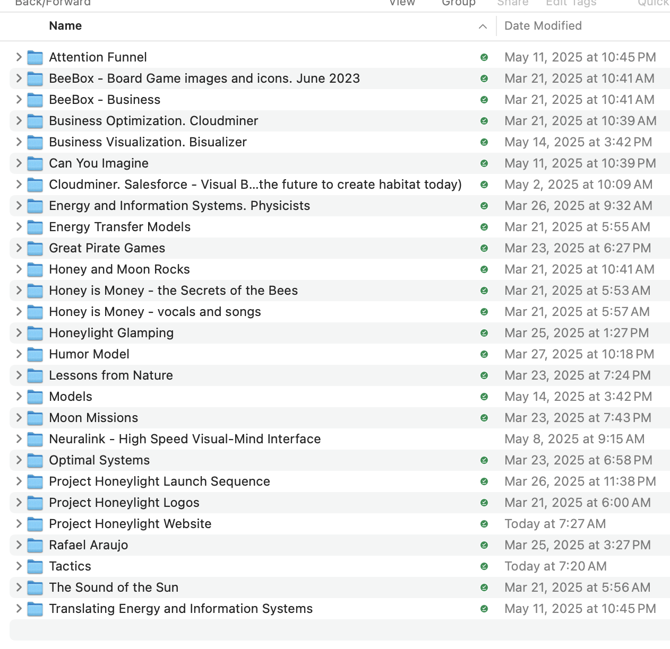Click the sync checkmark beside Lessons from Nature
This screenshot has width=670, height=649.
pos(484,375)
